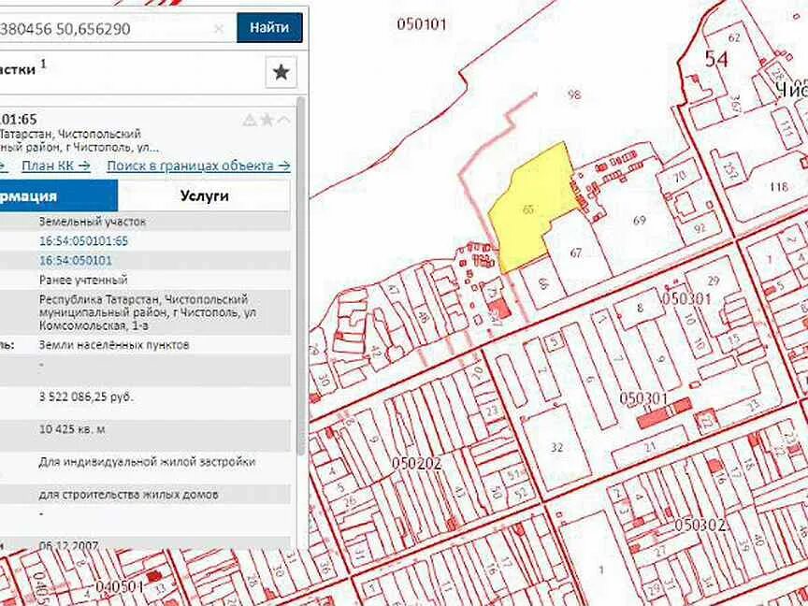Click the area value 10 425 кв. м
808x606 pixels.
(x=72, y=429)
